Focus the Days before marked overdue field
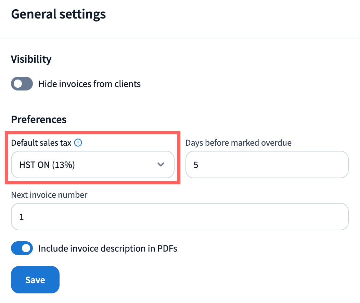Viewport: 360px width, 303px height. click(267, 165)
